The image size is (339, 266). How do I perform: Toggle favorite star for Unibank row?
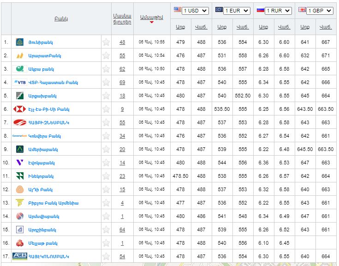click(x=106, y=42)
